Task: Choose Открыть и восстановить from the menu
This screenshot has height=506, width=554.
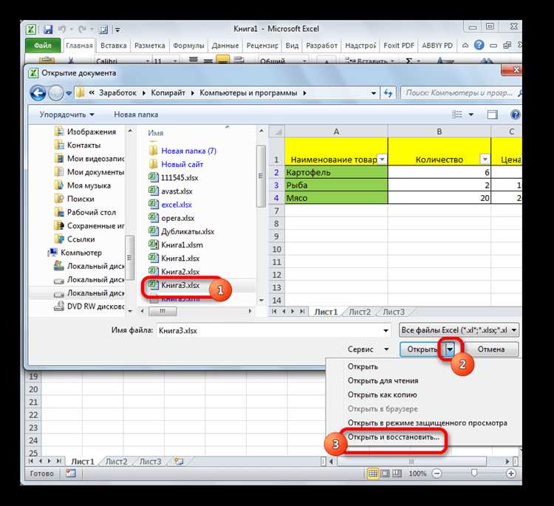Action: click(393, 437)
